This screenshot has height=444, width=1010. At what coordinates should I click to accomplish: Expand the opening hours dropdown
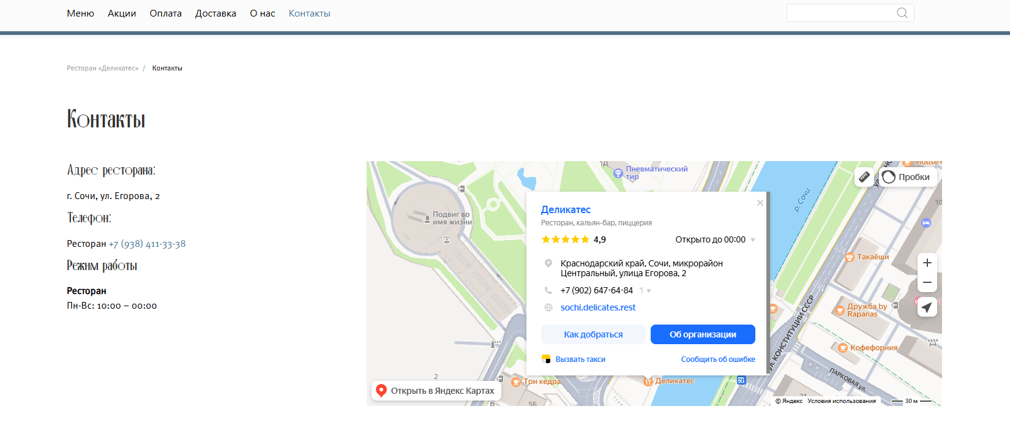click(753, 240)
